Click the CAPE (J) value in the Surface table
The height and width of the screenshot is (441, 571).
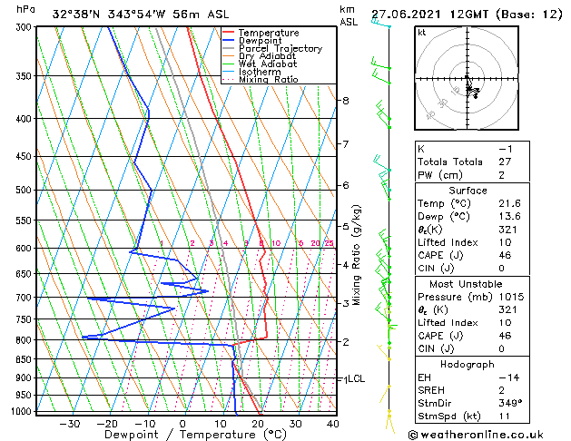[505, 255]
